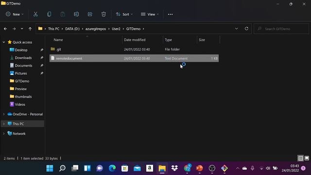Open Teams Chat on taskbar
Image resolution: width=311 pixels, height=175 pixels.
pyautogui.click(x=100, y=168)
